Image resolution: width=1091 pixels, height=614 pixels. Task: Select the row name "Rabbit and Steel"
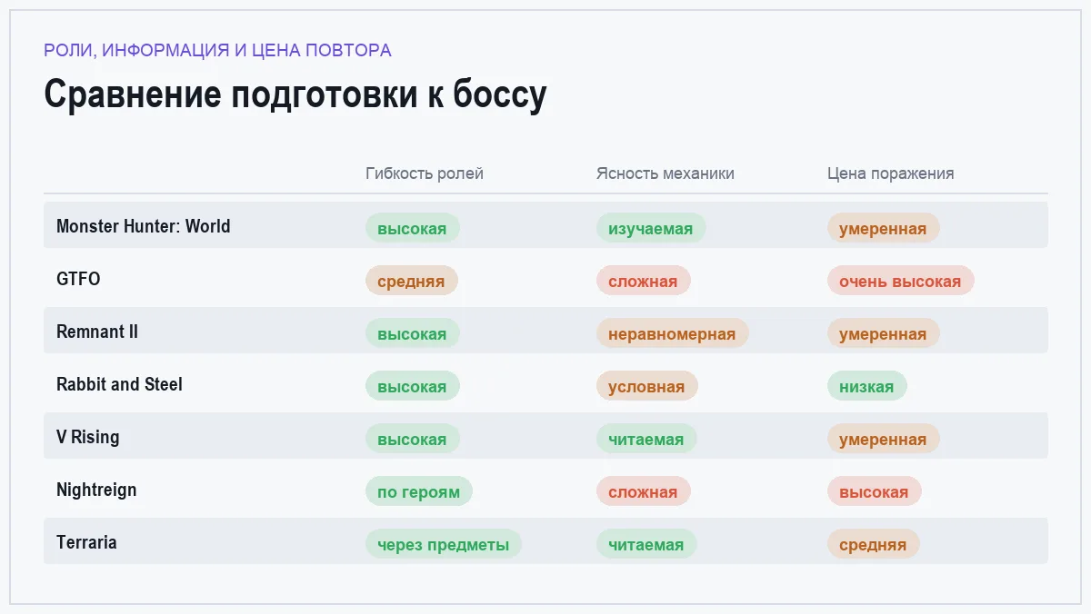(x=119, y=384)
